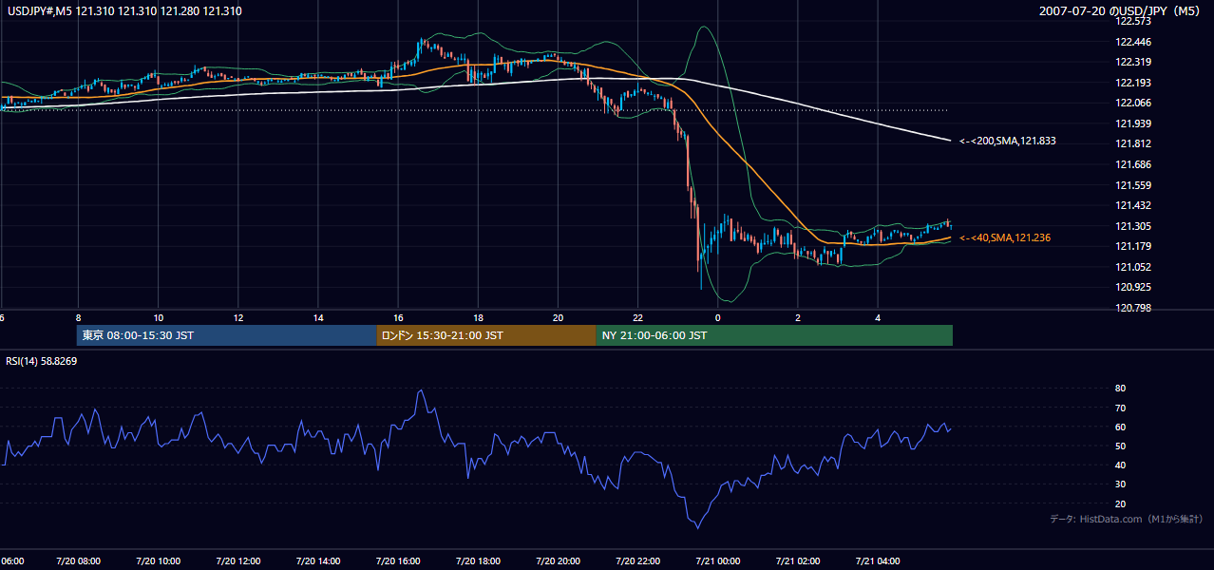Click the '<-<40,SMA,121.236' indicator label
The width and height of the screenshot is (1214, 570).
pos(1005,237)
